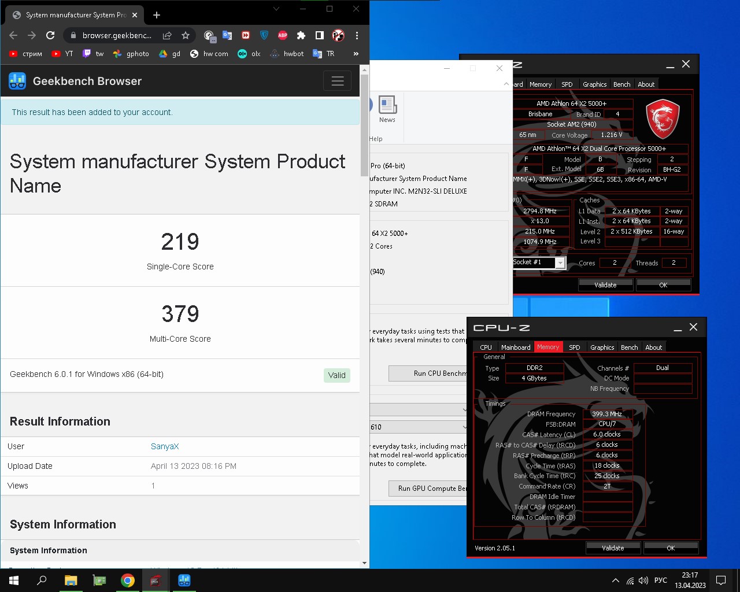Select SPD tab in bottom CPU-Z window
Image resolution: width=740 pixels, height=592 pixels.
[x=575, y=347]
